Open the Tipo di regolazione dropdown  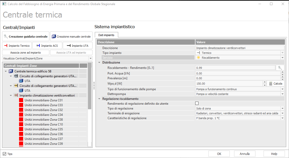(x=282, y=108)
